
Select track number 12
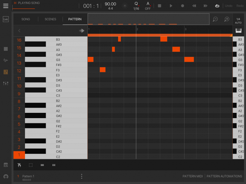point(19,71)
